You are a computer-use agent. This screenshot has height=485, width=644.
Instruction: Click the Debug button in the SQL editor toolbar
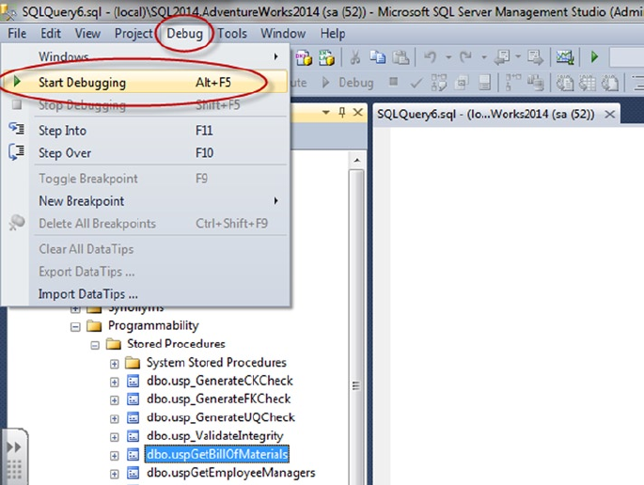click(x=348, y=83)
